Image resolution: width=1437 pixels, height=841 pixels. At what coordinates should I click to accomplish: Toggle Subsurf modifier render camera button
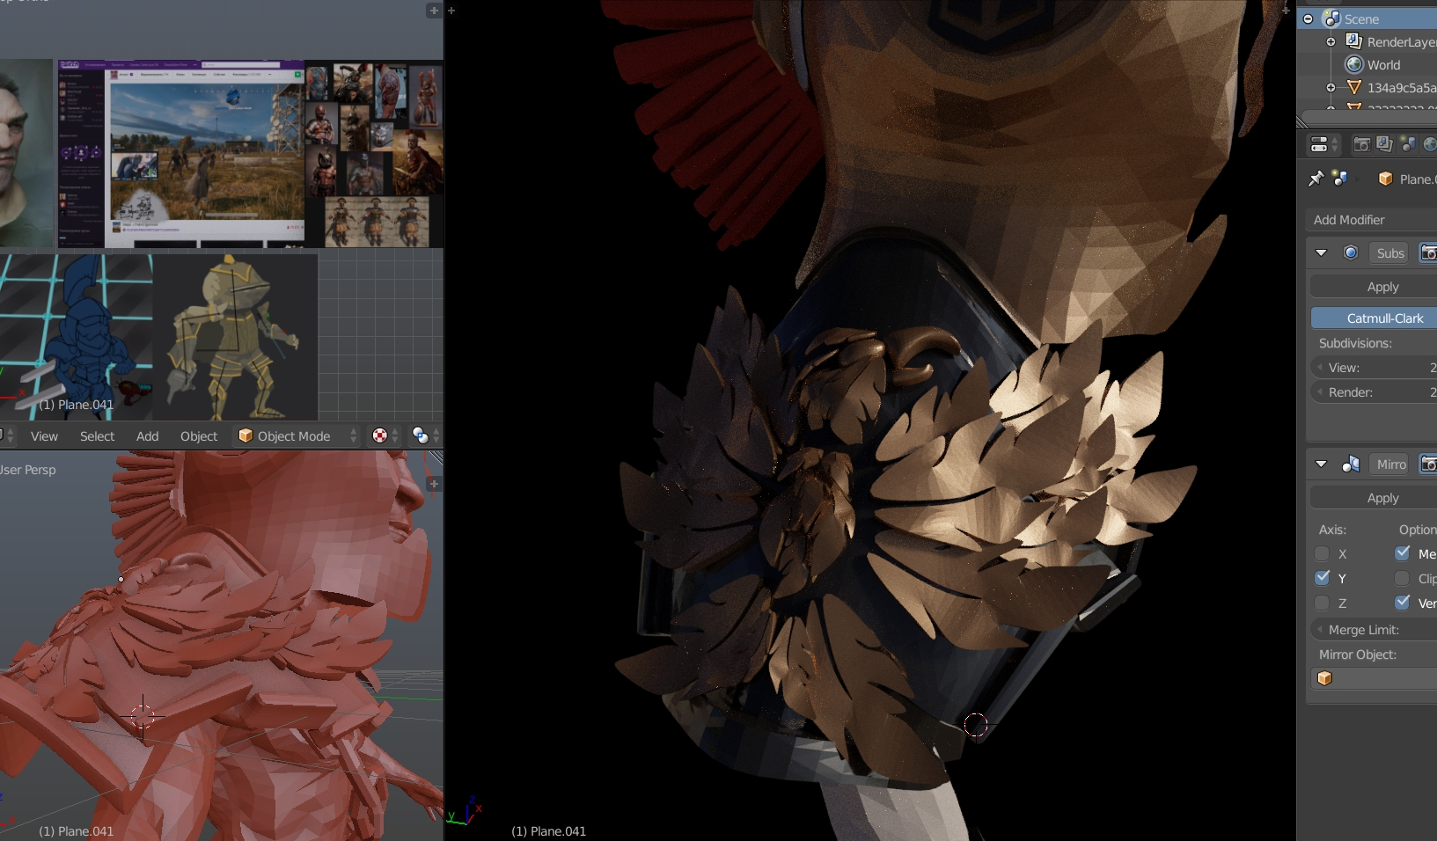[1428, 252]
